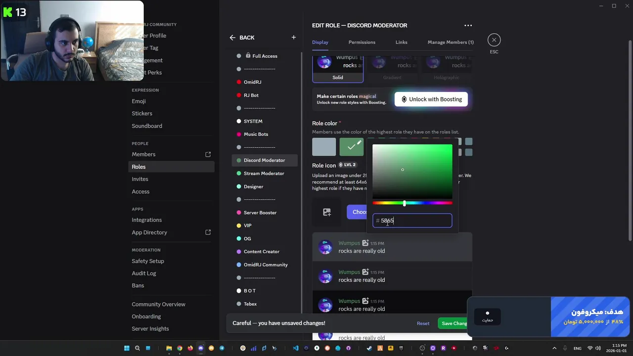Select the Full Access role

[x=265, y=56]
